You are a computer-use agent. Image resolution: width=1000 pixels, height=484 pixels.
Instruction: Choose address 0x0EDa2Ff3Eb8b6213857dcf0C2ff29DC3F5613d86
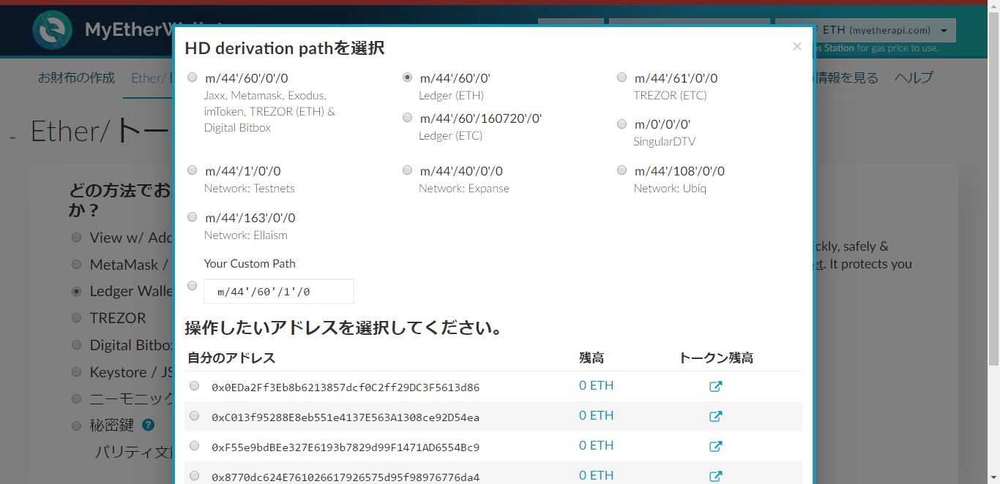click(194, 386)
